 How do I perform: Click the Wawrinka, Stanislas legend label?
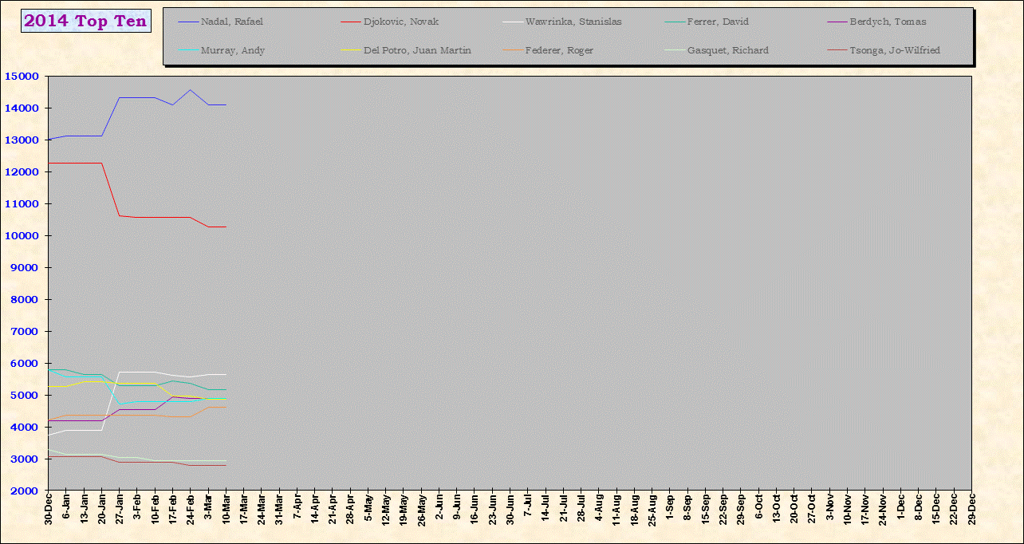(573, 22)
